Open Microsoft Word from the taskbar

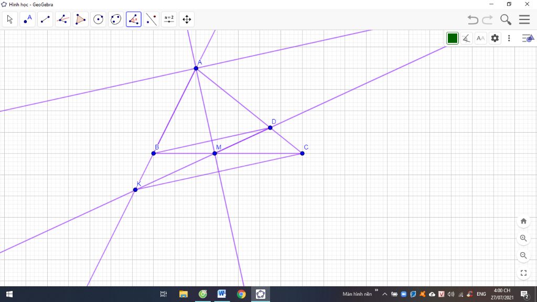[x=222, y=294]
